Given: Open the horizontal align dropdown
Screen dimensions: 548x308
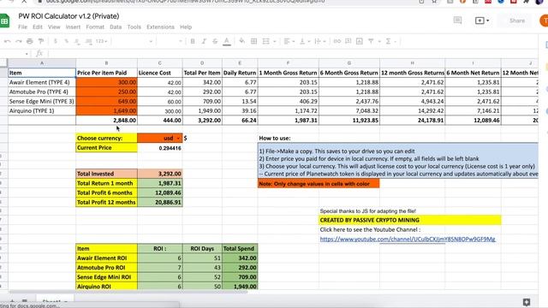Looking at the screenshot, I should [x=289, y=41].
